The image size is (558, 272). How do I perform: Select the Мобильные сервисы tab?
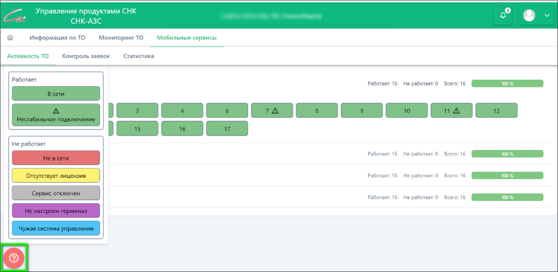click(187, 38)
